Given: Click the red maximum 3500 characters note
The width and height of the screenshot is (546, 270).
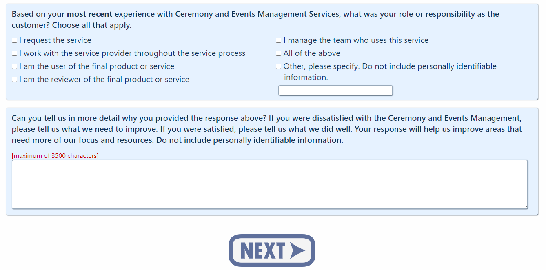Looking at the screenshot, I should pos(55,156).
